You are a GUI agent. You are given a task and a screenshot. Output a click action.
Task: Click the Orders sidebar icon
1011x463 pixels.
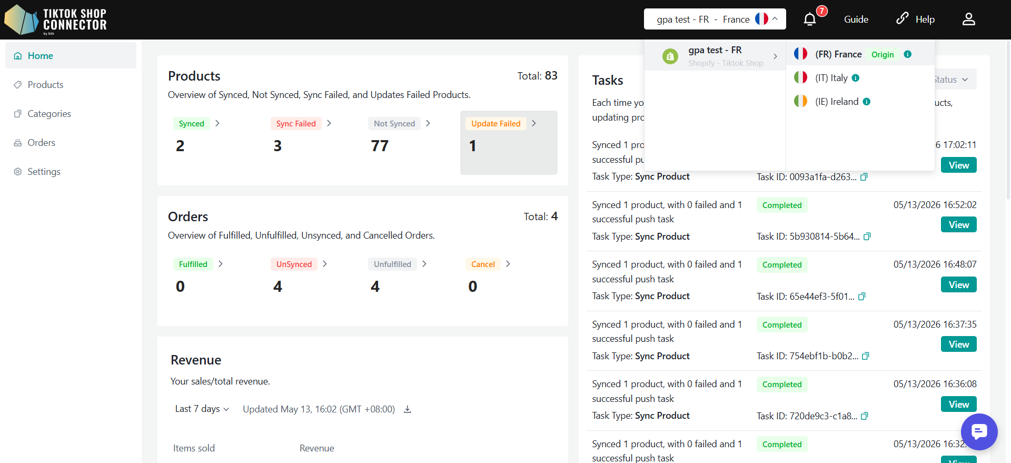(x=18, y=143)
